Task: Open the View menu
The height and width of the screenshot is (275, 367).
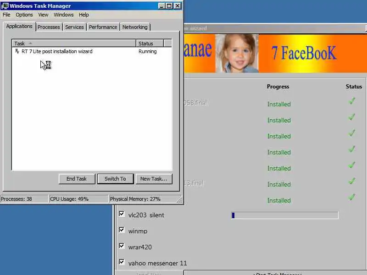Action: (43, 15)
